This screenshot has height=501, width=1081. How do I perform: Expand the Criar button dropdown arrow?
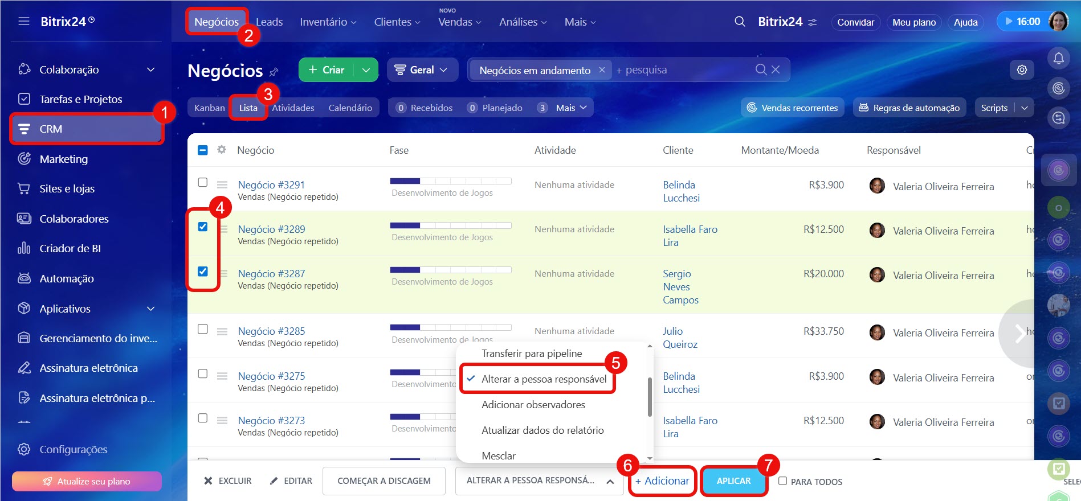tap(366, 70)
